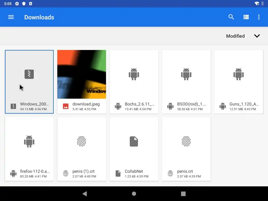268x201 pixels.
Task: Select the penis.crt file name
Action: 185,171
